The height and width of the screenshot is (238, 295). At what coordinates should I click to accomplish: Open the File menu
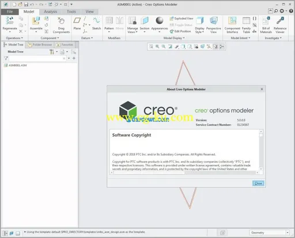[x=10, y=11]
